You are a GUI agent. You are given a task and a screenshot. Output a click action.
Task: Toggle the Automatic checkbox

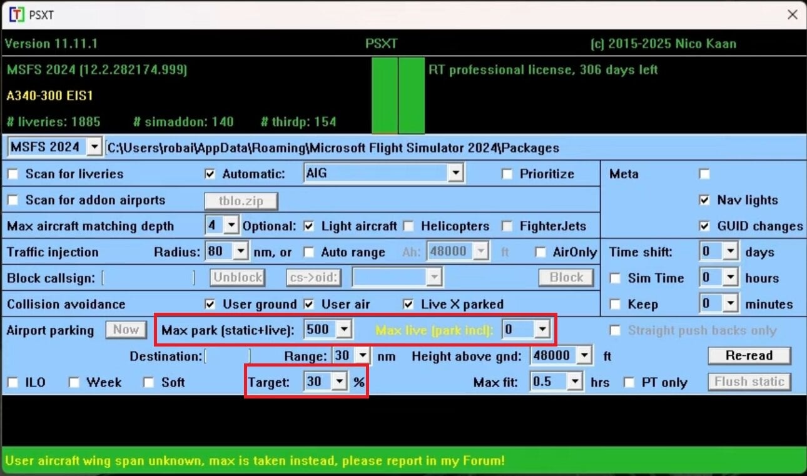tap(210, 174)
